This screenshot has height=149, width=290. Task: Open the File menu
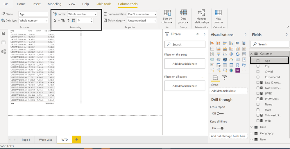[6, 4]
